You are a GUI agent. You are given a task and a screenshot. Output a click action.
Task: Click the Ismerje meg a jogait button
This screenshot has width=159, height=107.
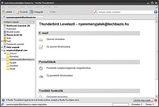(143, 100)
